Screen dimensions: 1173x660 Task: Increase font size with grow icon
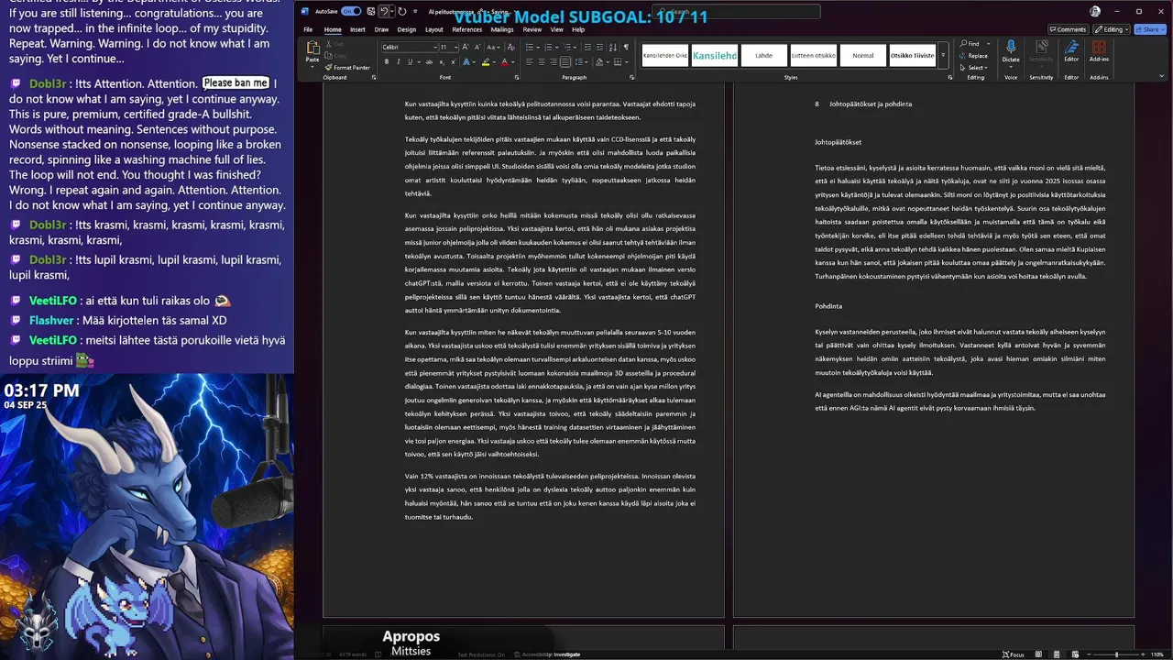(465, 47)
